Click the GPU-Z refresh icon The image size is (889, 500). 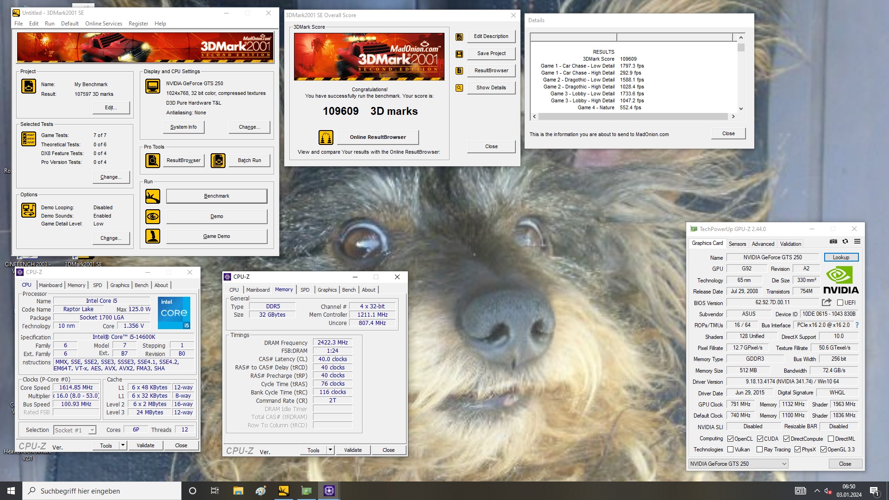pyautogui.click(x=845, y=241)
